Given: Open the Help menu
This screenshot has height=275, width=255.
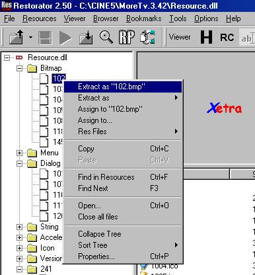Looking at the screenshot, I should [x=233, y=19].
